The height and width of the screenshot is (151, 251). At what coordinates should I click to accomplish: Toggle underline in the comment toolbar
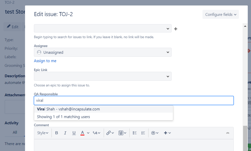coord(74,133)
